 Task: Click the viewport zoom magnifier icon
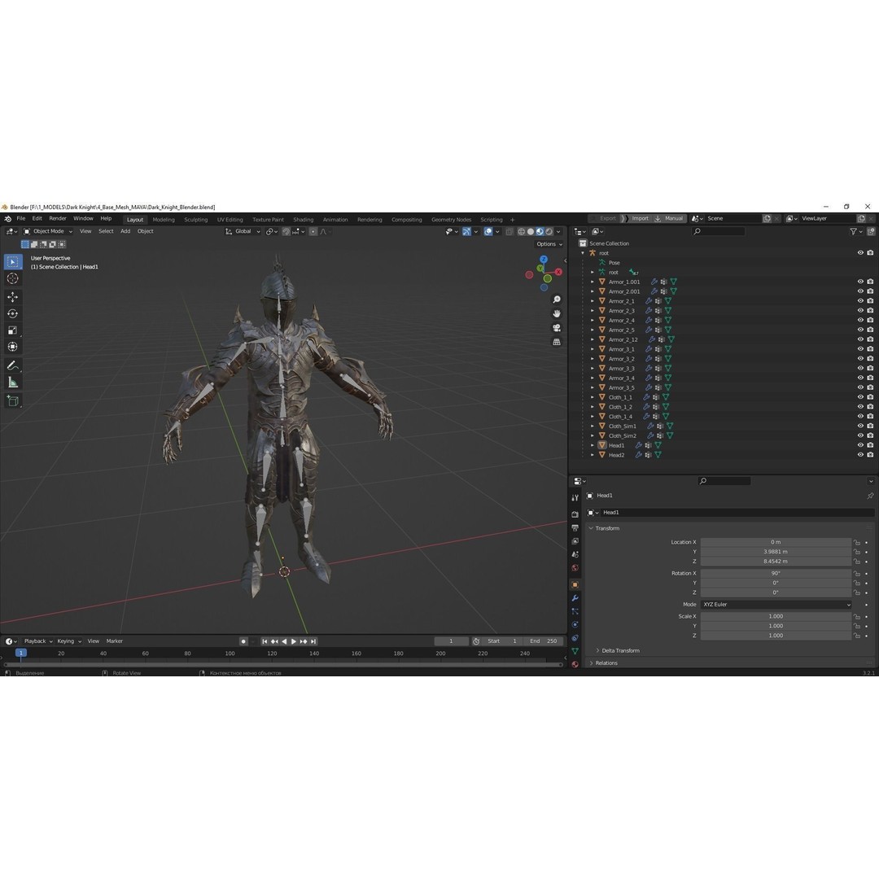click(557, 300)
